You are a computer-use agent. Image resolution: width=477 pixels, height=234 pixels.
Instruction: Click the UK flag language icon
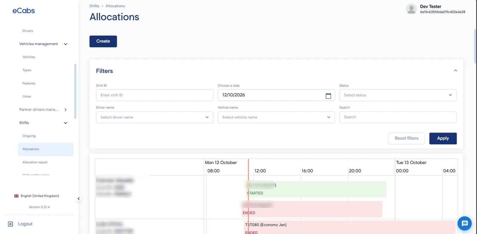(16, 196)
